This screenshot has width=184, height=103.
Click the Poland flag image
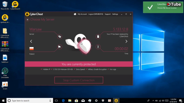tap(32, 49)
